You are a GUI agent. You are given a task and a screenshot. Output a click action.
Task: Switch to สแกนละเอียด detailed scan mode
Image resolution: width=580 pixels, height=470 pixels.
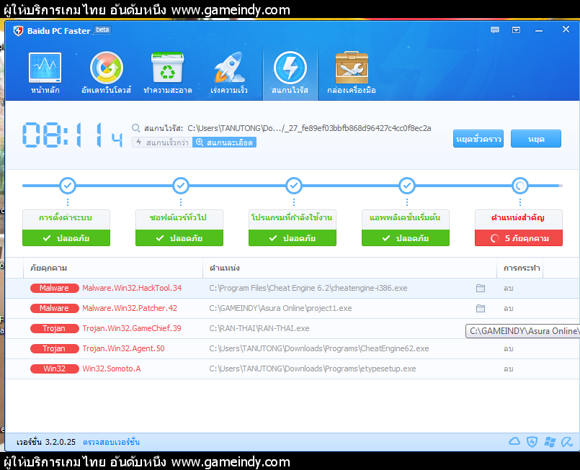[x=224, y=143]
